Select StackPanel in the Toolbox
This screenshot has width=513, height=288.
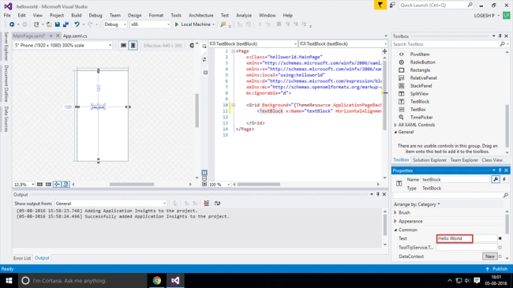421,86
